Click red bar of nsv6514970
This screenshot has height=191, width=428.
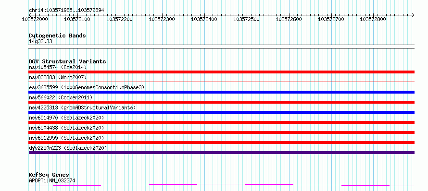pyautogui.click(x=222, y=122)
